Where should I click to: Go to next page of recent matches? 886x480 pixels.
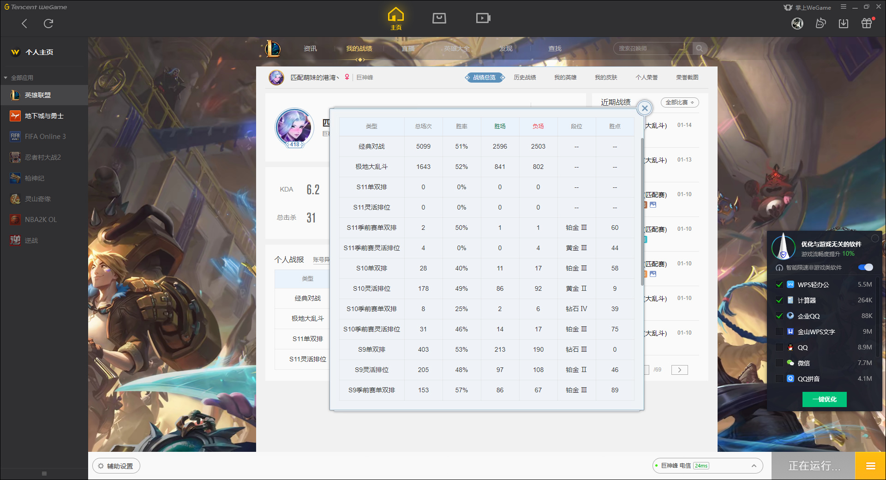[680, 370]
